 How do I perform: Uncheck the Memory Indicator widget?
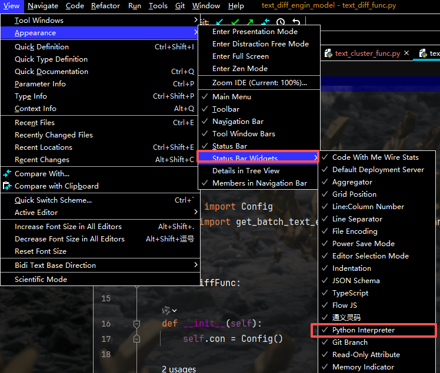click(377, 367)
